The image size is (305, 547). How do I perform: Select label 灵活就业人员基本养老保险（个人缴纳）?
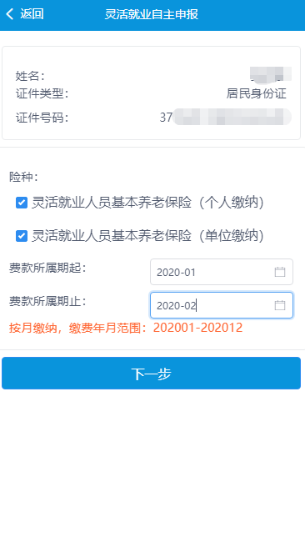[147, 203]
